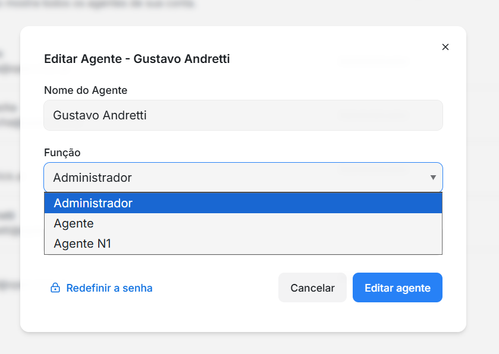The height and width of the screenshot is (354, 499).
Task: Click the dimmed backdrop left of the dialog
Action: click(x=10, y=178)
